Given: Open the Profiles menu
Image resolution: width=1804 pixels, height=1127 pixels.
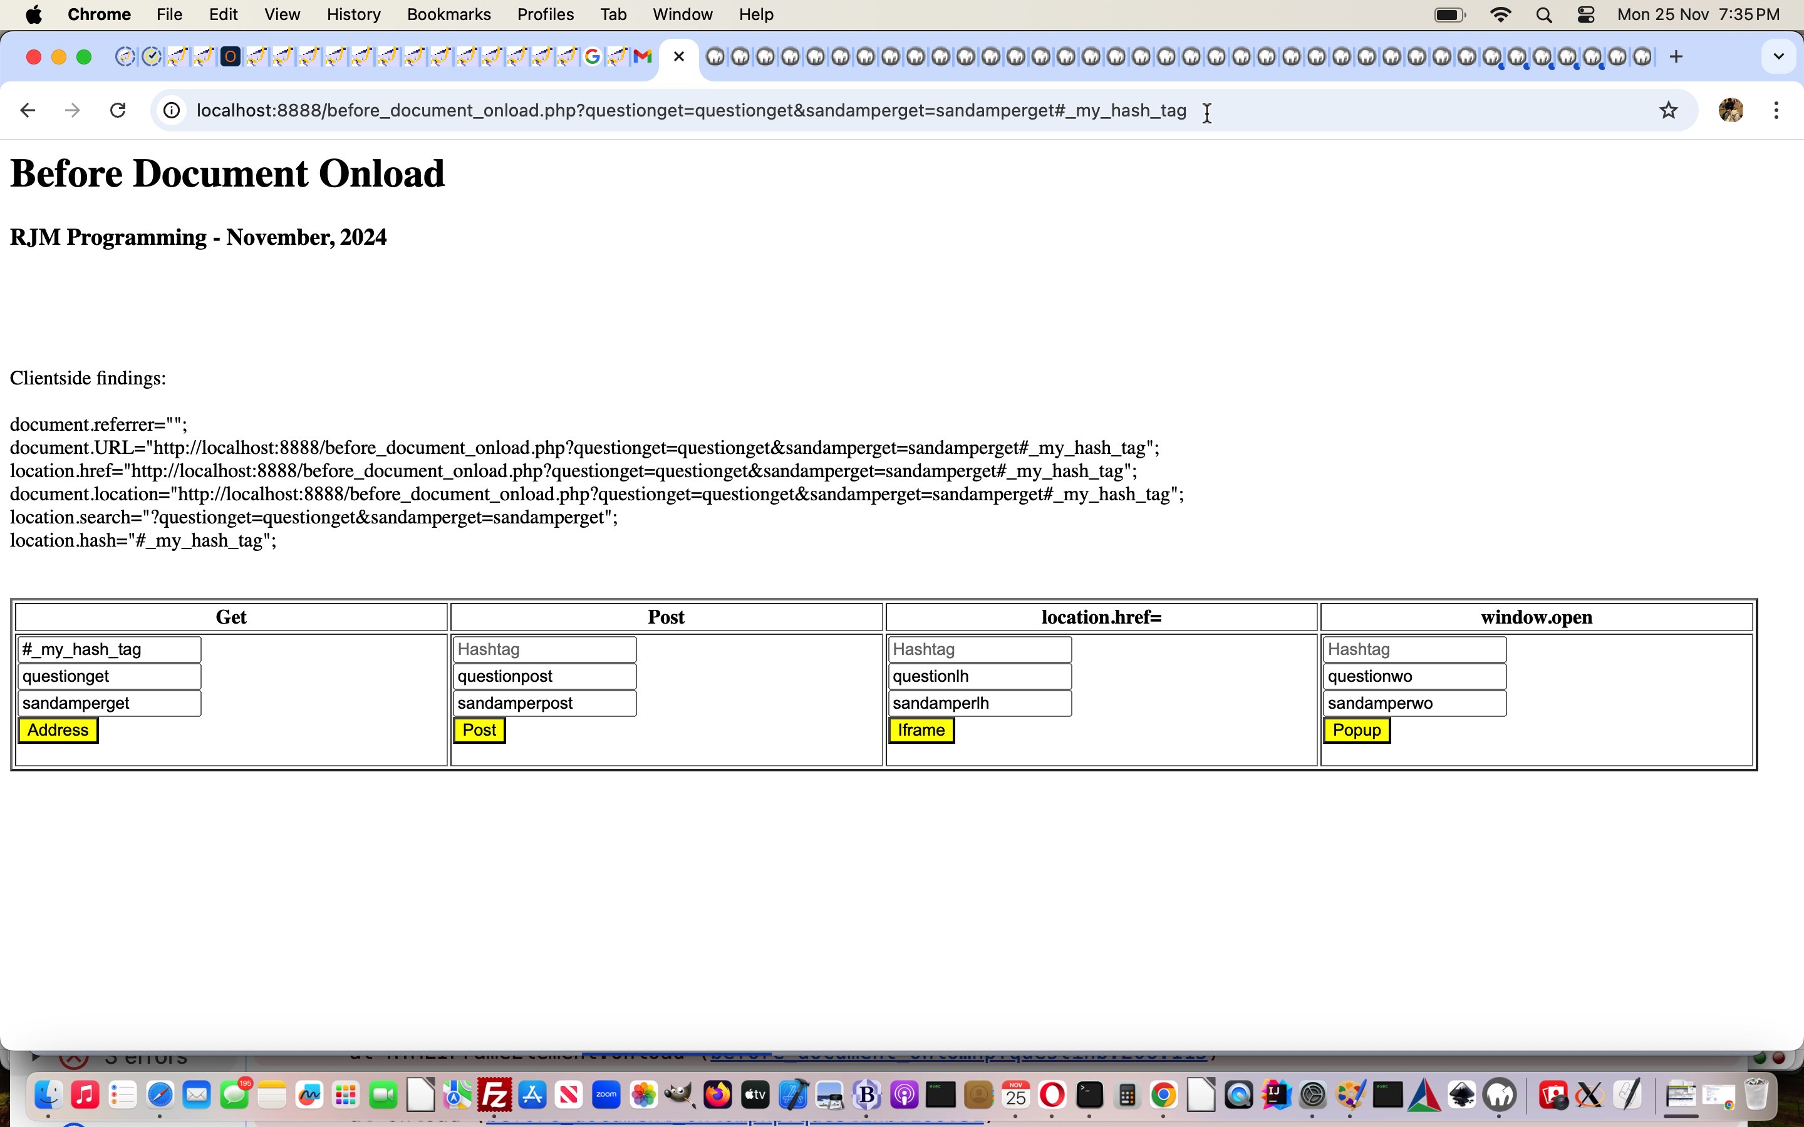Looking at the screenshot, I should (545, 14).
